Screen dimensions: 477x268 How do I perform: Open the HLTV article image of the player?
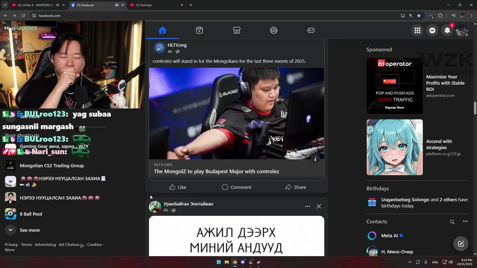click(x=237, y=114)
